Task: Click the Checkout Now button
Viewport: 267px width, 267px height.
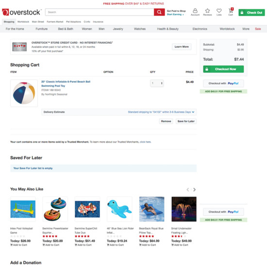Action: (223, 69)
